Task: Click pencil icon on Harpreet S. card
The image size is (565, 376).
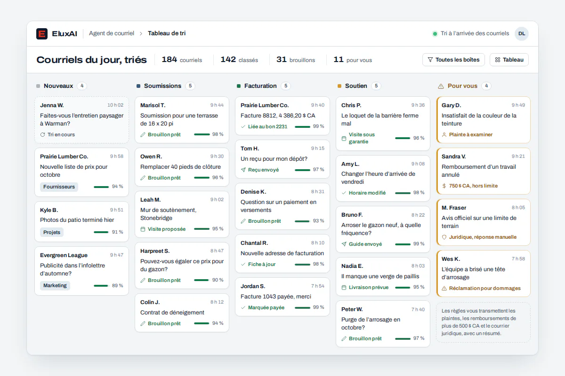Action: point(143,280)
